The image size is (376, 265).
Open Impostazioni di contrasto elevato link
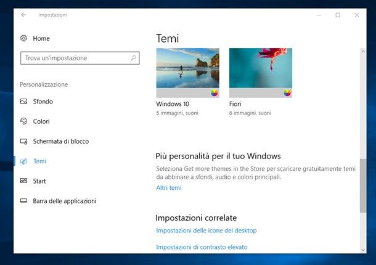click(202, 247)
